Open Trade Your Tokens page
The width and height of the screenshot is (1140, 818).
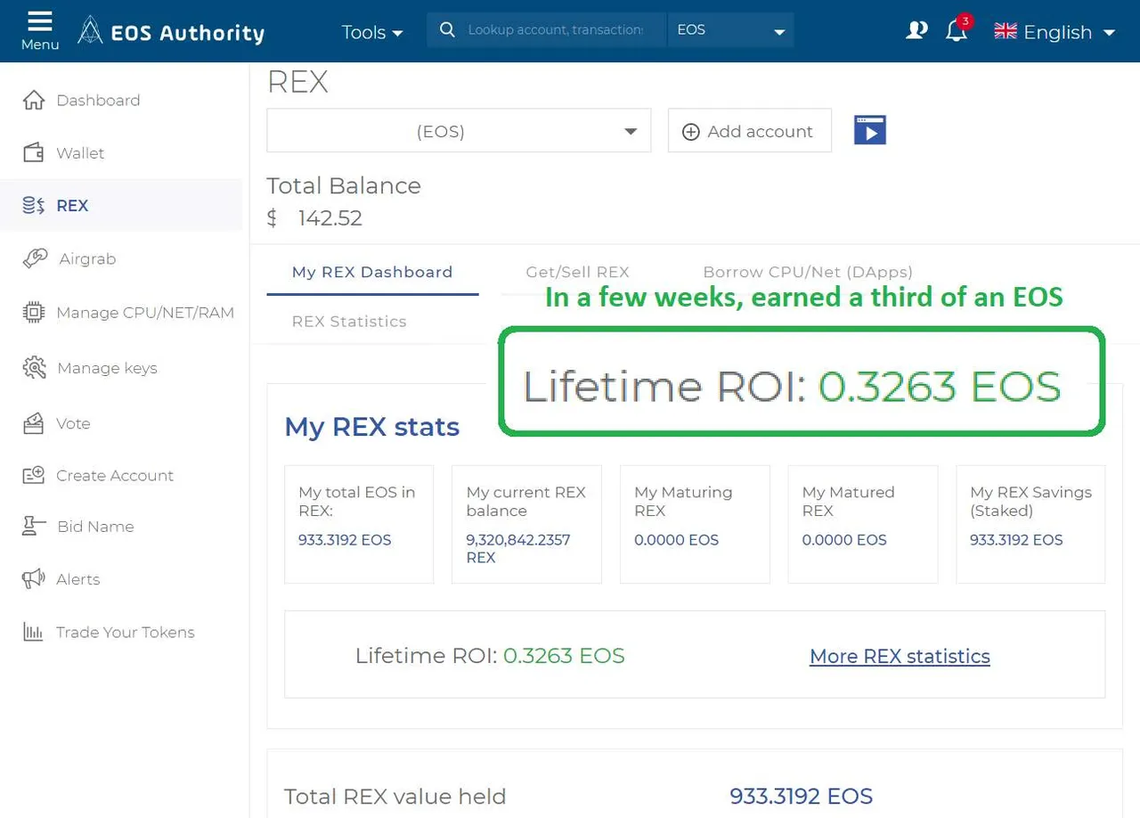tap(125, 633)
